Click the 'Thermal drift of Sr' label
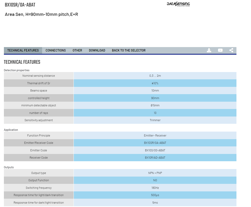This screenshot has height=207, width=251. [38, 83]
